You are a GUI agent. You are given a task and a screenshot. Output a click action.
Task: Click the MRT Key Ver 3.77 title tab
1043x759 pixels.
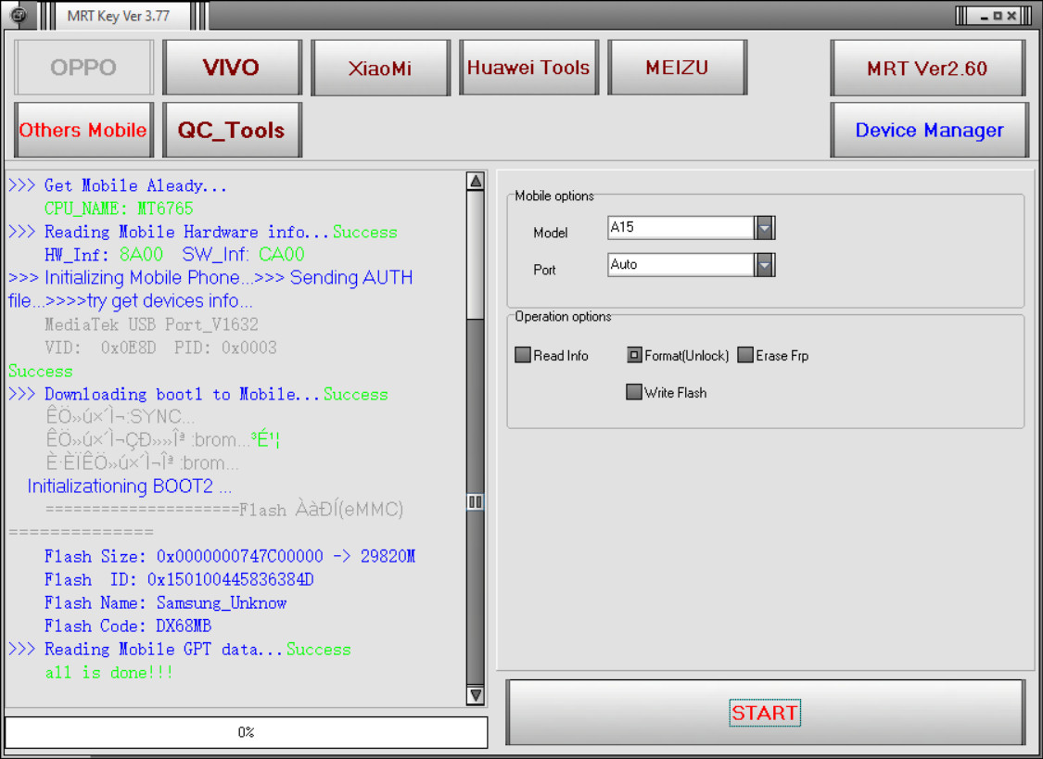pos(119,16)
